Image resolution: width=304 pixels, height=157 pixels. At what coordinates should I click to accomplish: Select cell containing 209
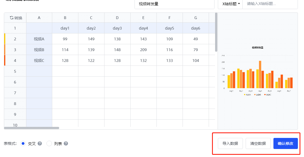pyautogui.click(x=143, y=50)
